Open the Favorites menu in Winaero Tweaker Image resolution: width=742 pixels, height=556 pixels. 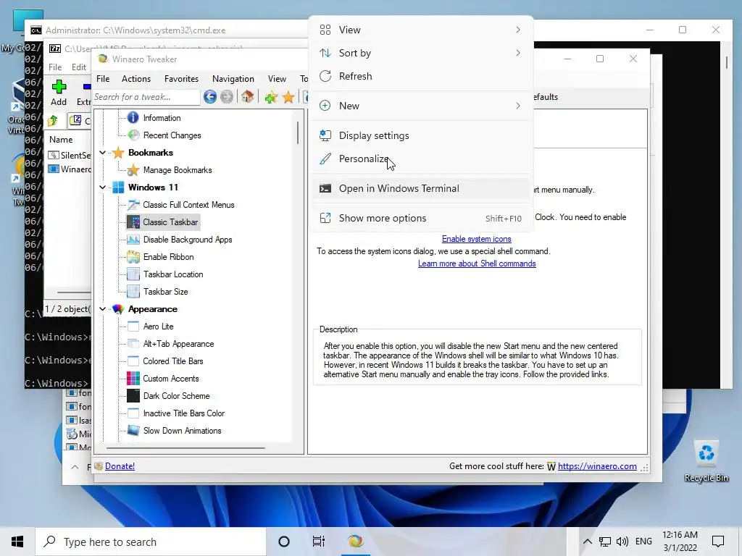(x=181, y=79)
